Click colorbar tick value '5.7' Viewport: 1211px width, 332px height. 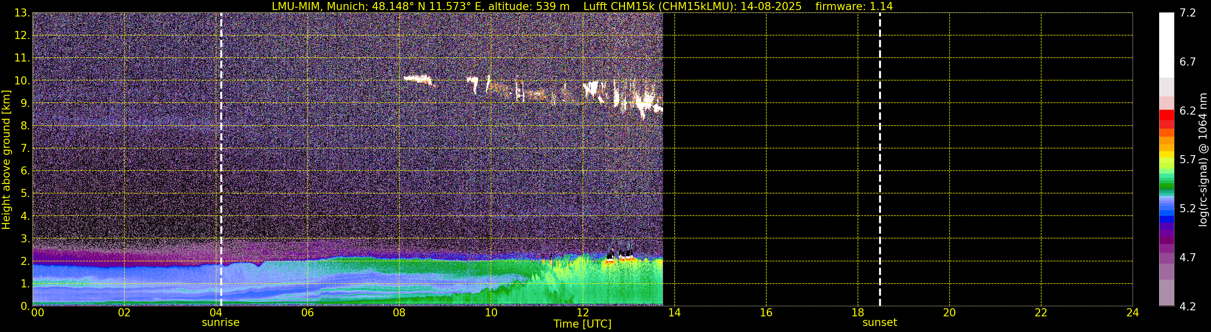1188,160
